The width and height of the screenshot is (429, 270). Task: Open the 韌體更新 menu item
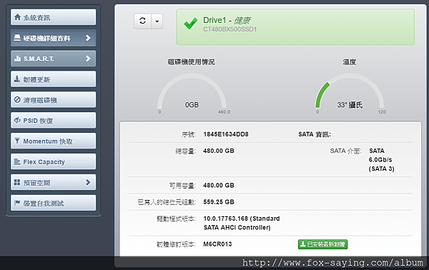(x=54, y=79)
